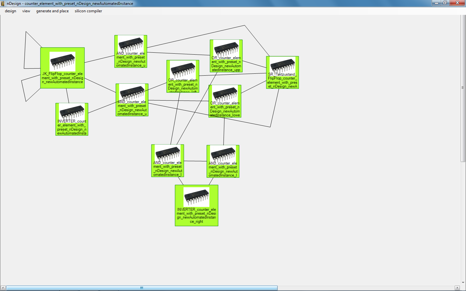Click the horizontal scrollbar thumb
This screenshot has height=291, width=466.
(x=142, y=288)
